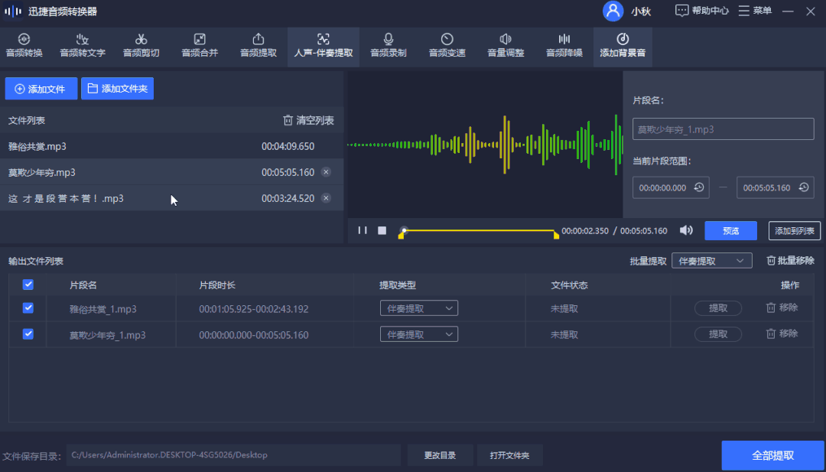Select file 莫欺少年穷.mp3 in list
Screen dimensions: 826x472
click(172, 172)
